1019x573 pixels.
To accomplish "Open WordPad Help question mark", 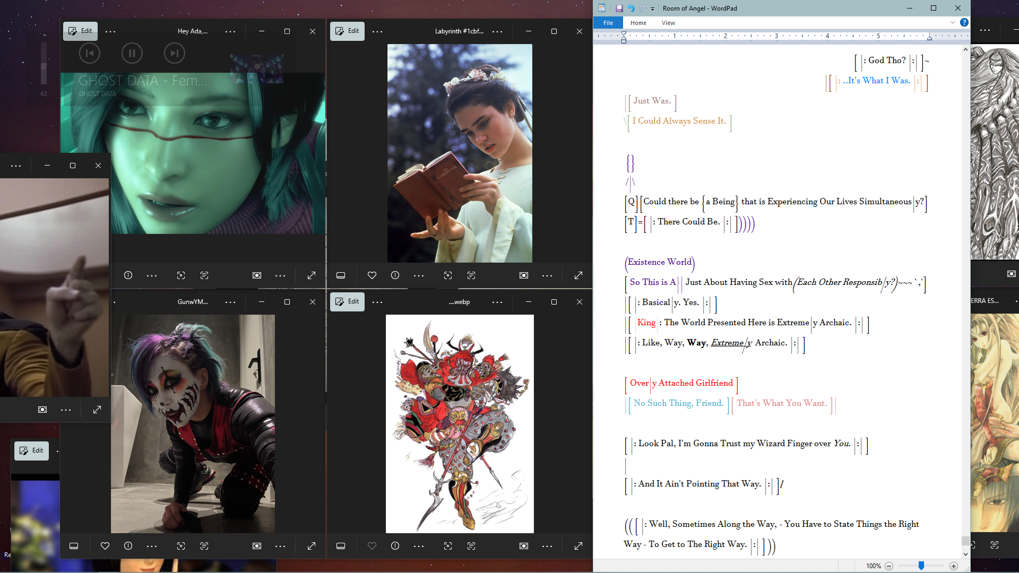I will point(964,22).
